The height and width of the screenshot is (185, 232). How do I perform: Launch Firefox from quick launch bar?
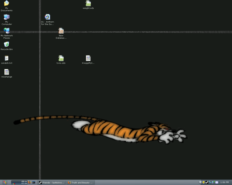[30, 182]
